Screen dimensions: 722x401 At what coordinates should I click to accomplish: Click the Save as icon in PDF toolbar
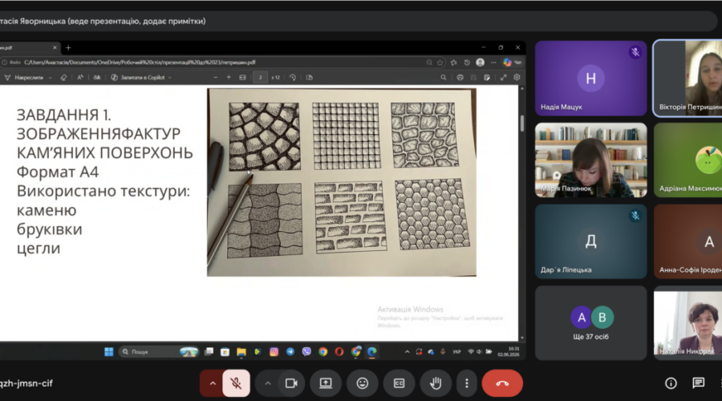[x=487, y=77]
